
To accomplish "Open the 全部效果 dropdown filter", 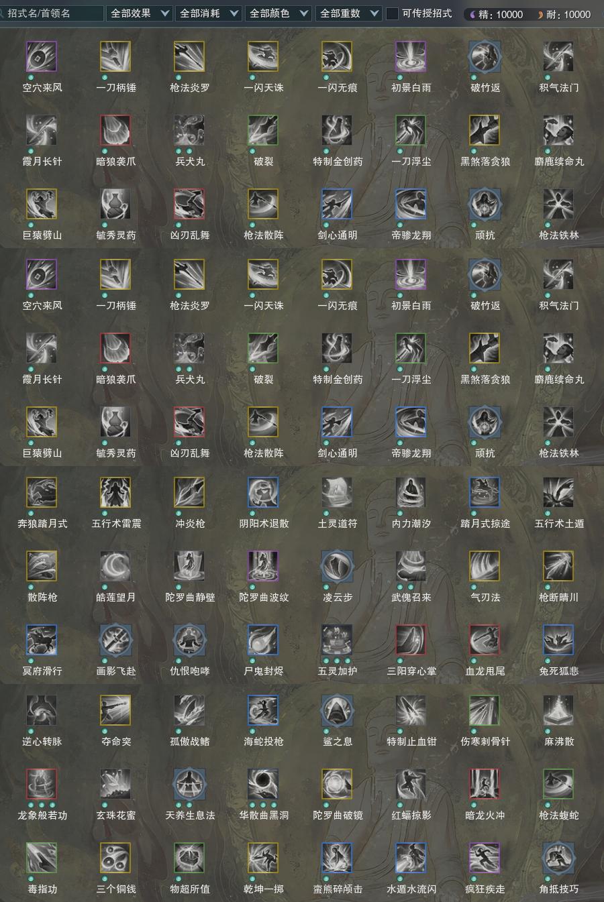I will pos(140,13).
